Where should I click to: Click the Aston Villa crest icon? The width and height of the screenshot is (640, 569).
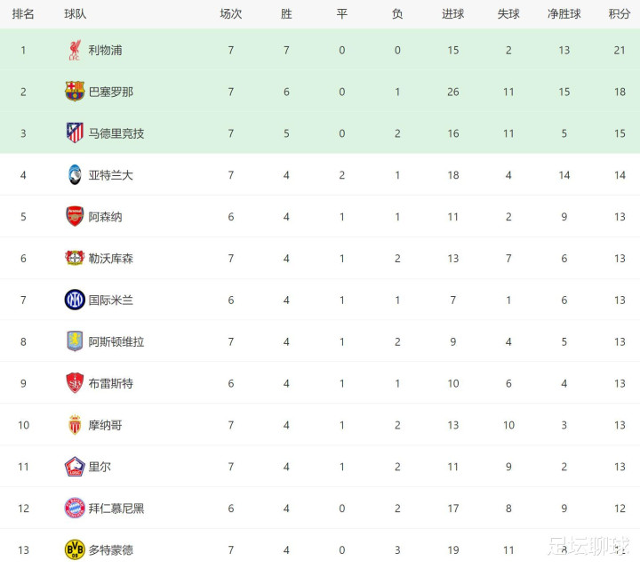(x=75, y=341)
